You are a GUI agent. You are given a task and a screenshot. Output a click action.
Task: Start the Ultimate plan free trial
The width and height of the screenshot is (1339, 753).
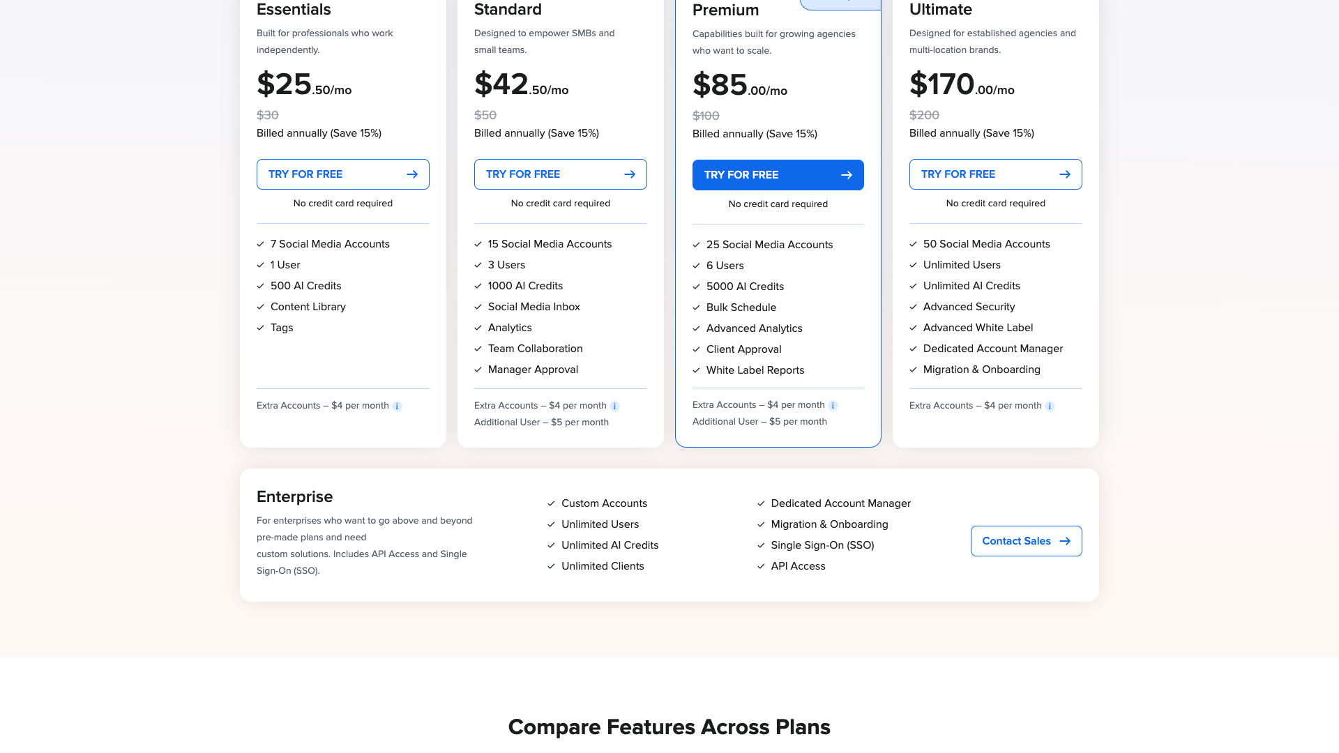pyautogui.click(x=995, y=174)
